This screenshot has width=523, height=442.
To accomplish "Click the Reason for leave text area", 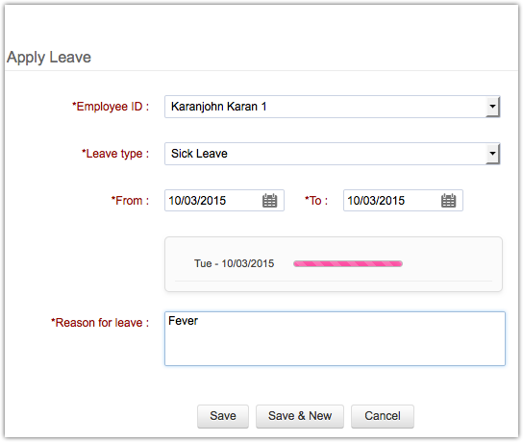I will pos(335,338).
